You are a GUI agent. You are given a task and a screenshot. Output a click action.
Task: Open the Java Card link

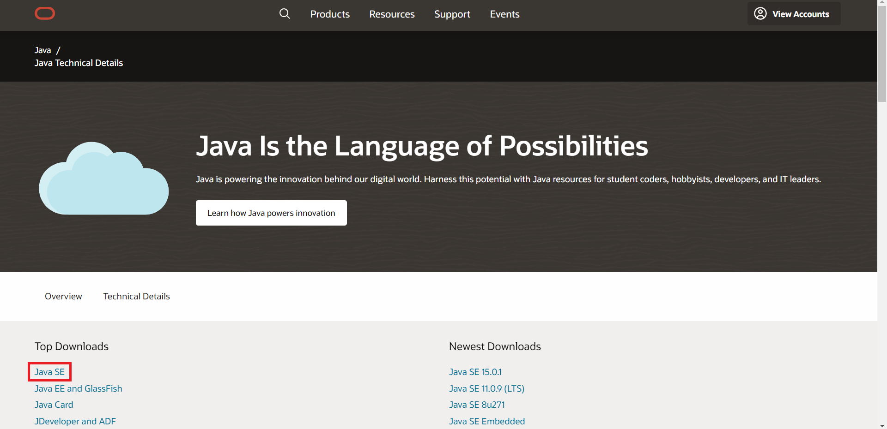[54, 405]
